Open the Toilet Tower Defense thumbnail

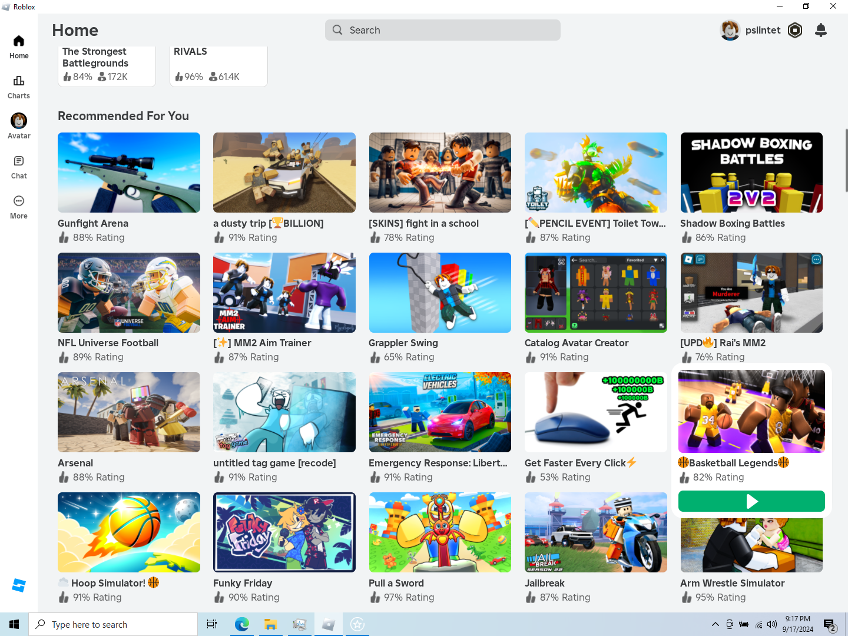pos(596,173)
